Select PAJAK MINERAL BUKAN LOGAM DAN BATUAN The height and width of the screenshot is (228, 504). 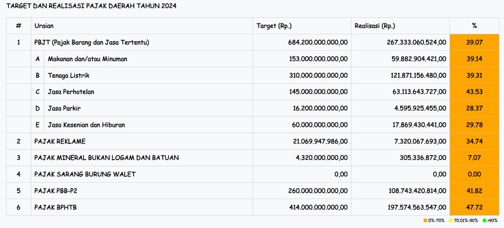tap(106, 158)
